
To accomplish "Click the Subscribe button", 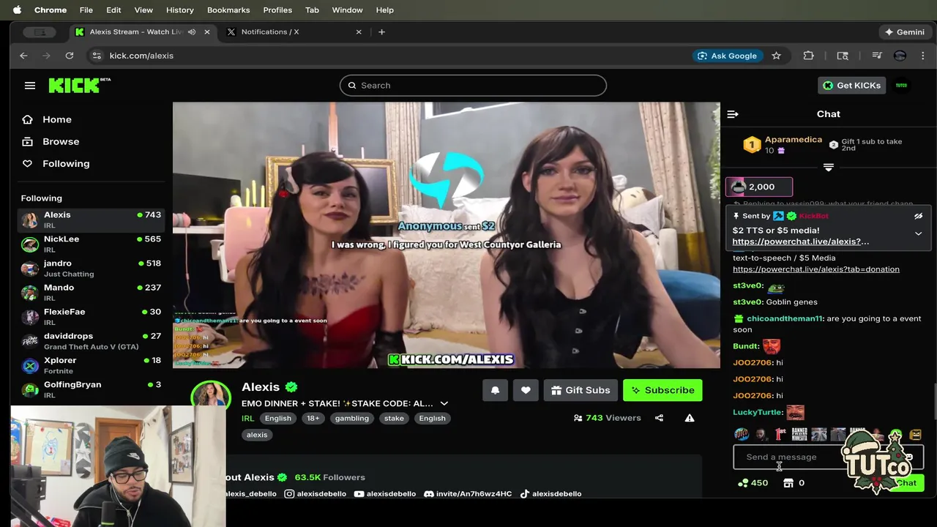I will coord(662,390).
